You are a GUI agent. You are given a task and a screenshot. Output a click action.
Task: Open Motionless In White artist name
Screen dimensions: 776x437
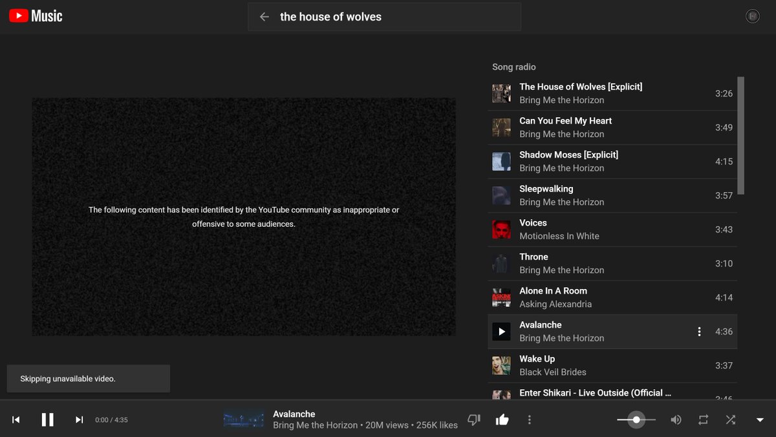(x=559, y=236)
